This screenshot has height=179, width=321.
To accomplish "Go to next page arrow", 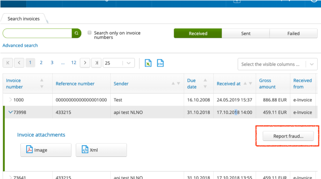I will (x=85, y=63).
